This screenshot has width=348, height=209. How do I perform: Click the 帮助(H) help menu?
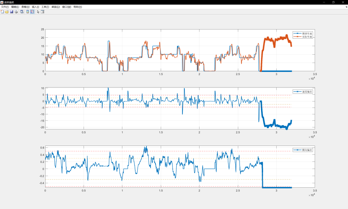click(x=77, y=7)
